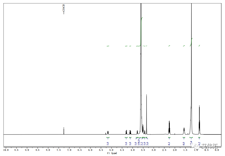Select the green integral curve near 1.25 ppm
The height and width of the screenshot is (156, 225).
coord(191,42)
